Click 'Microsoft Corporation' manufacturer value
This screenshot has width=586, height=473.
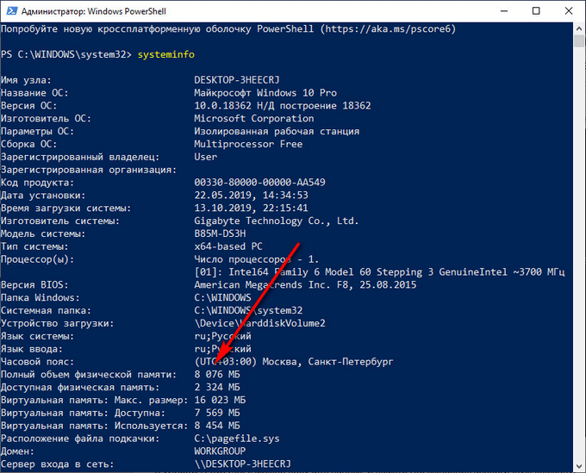pyautogui.click(x=253, y=118)
